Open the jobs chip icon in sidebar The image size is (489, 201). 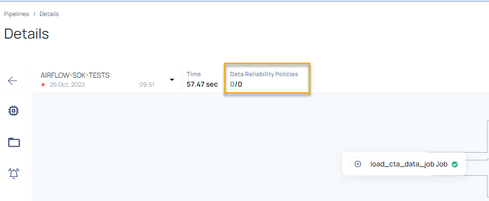pos(14,111)
